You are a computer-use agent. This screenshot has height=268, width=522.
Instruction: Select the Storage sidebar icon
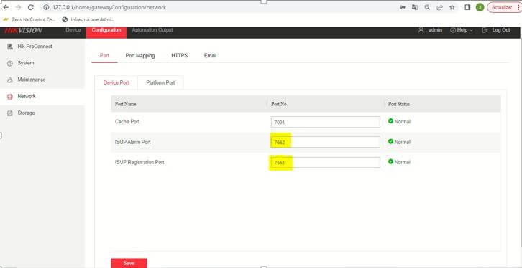(x=10, y=113)
